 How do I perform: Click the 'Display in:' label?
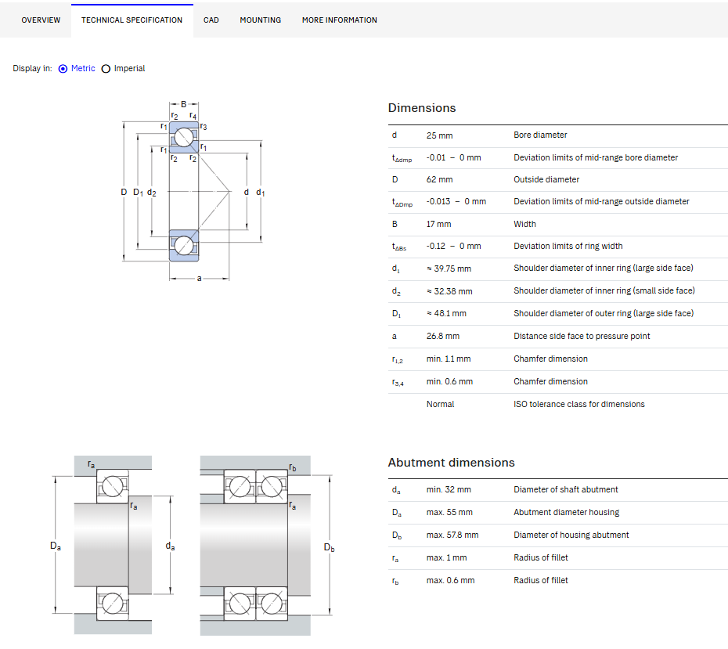pyautogui.click(x=33, y=68)
